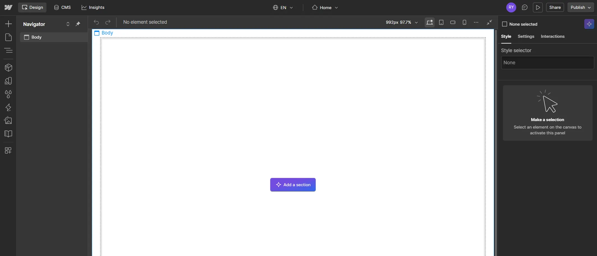The height and width of the screenshot is (256, 597).
Task: Open the Interactions lightning panel
Action: pyautogui.click(x=8, y=107)
